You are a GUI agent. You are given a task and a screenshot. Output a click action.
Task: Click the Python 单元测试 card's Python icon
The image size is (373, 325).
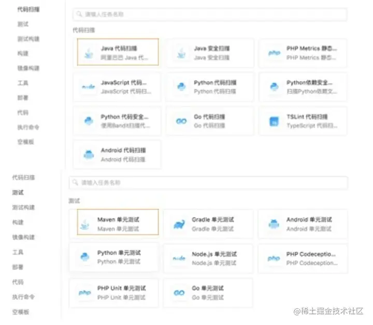[x=85, y=257]
